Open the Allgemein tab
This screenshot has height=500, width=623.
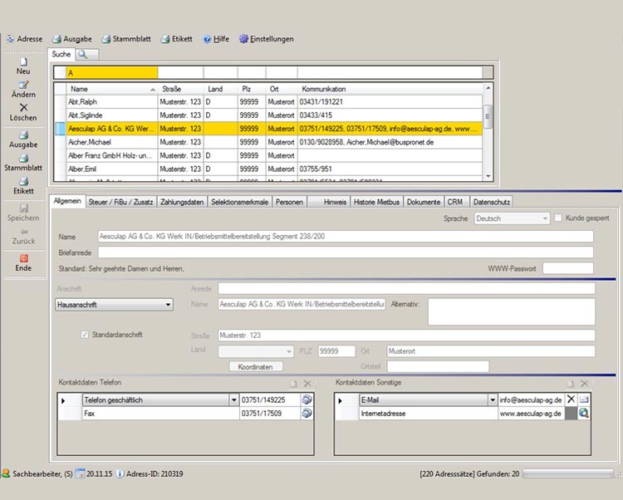pyautogui.click(x=67, y=201)
